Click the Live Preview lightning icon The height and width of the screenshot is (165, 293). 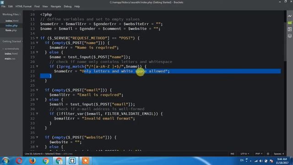pyautogui.click(x=290, y=16)
